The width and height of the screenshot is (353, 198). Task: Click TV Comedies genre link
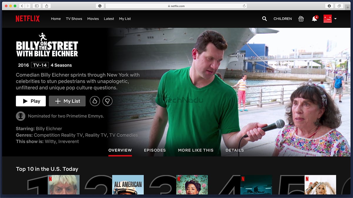click(x=124, y=135)
